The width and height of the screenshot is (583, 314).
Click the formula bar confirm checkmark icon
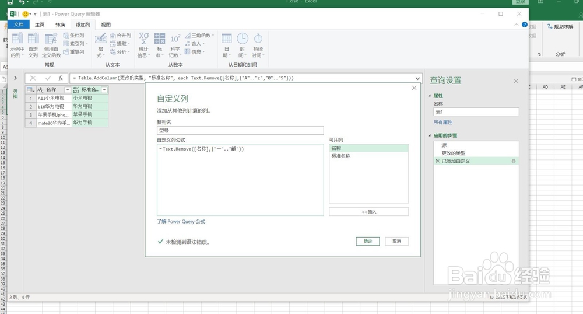coord(48,78)
